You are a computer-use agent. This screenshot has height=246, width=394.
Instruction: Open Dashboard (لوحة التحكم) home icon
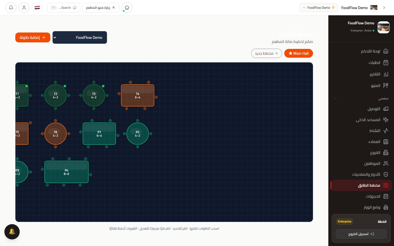click(386, 51)
